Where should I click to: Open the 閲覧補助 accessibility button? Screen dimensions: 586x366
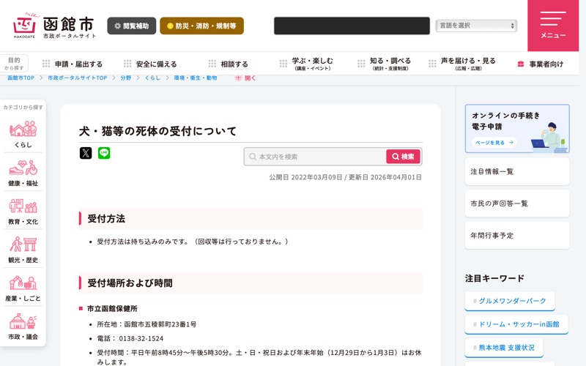132,26
